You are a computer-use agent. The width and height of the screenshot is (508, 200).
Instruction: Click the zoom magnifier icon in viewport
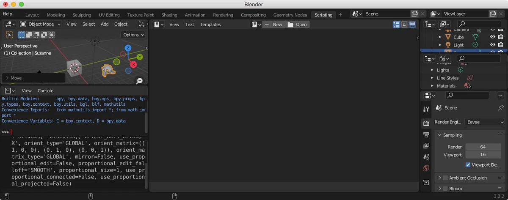click(x=139, y=80)
